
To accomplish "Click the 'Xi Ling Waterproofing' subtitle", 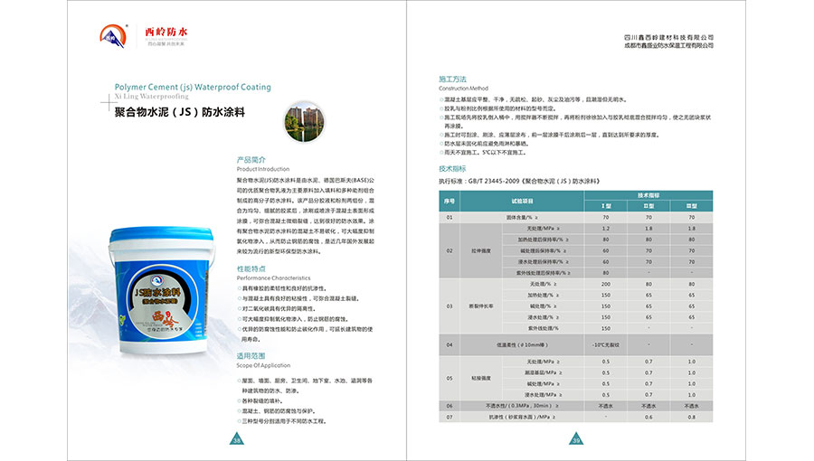I will [x=152, y=96].
